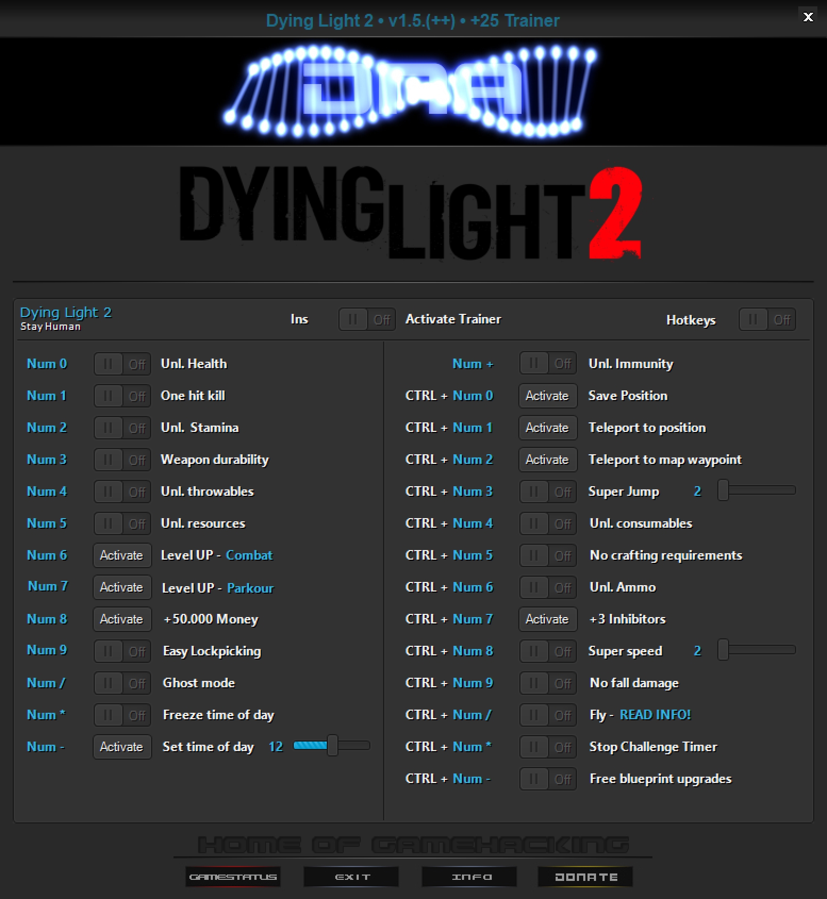Enable Unl. Health toggle
This screenshot has width=827, height=899.
(x=122, y=364)
